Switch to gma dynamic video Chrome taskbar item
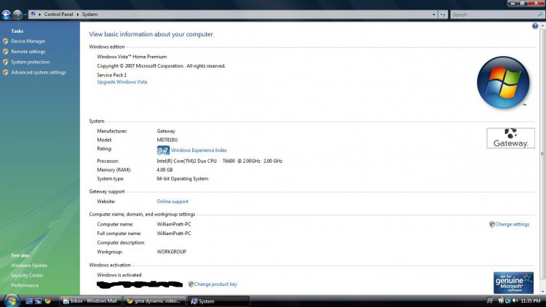The image size is (546, 307). click(154, 301)
